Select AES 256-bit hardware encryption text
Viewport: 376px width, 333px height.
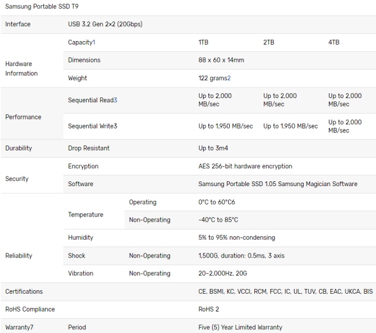(245, 166)
